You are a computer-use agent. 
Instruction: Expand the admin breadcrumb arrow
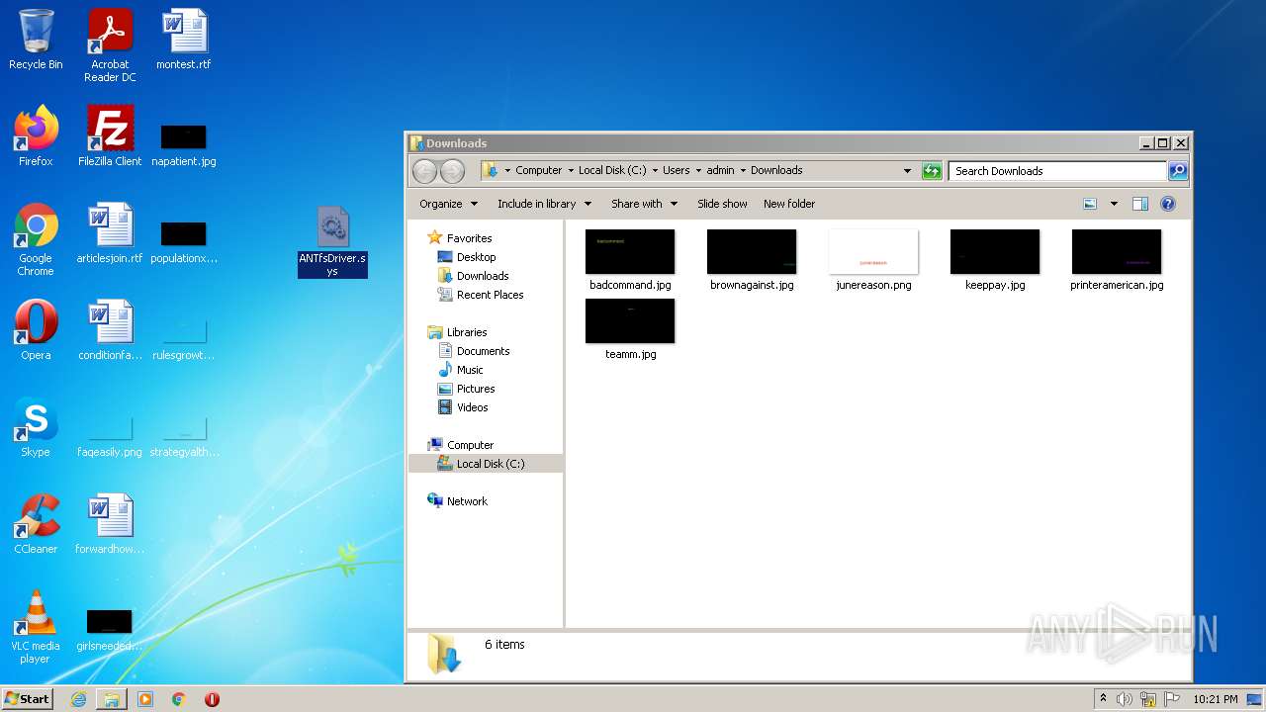click(x=743, y=171)
